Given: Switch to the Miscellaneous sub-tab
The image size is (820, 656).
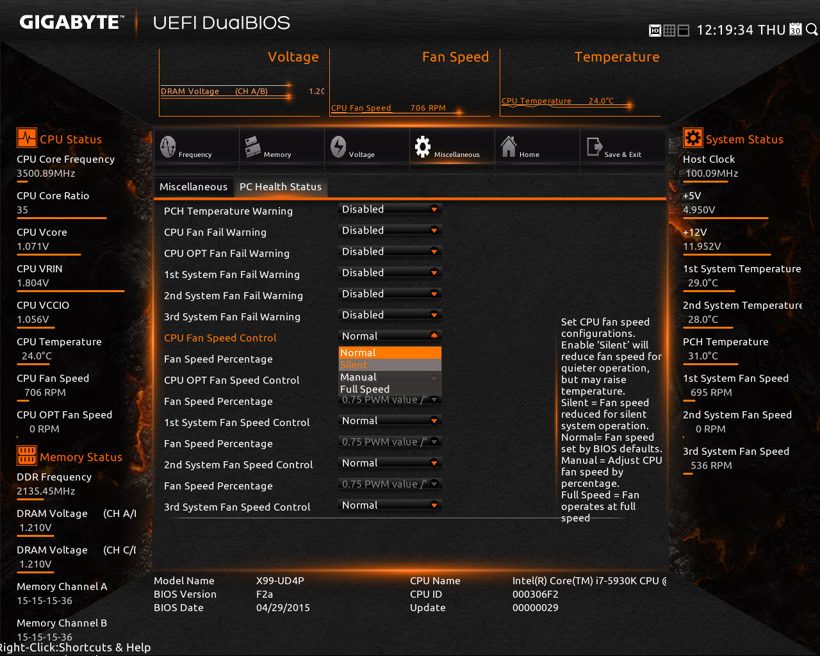Looking at the screenshot, I should (x=193, y=187).
